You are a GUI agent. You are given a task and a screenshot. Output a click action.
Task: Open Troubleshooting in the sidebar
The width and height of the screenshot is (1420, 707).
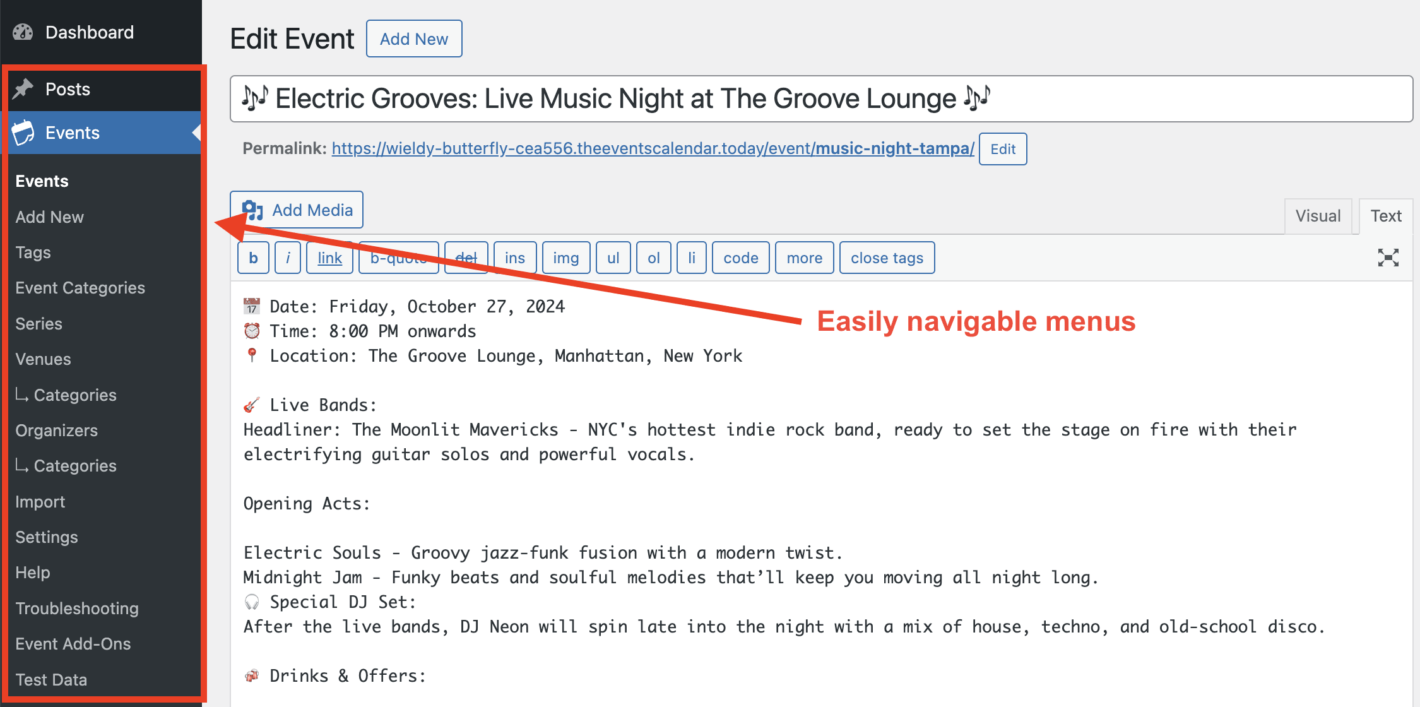pyautogui.click(x=77, y=609)
